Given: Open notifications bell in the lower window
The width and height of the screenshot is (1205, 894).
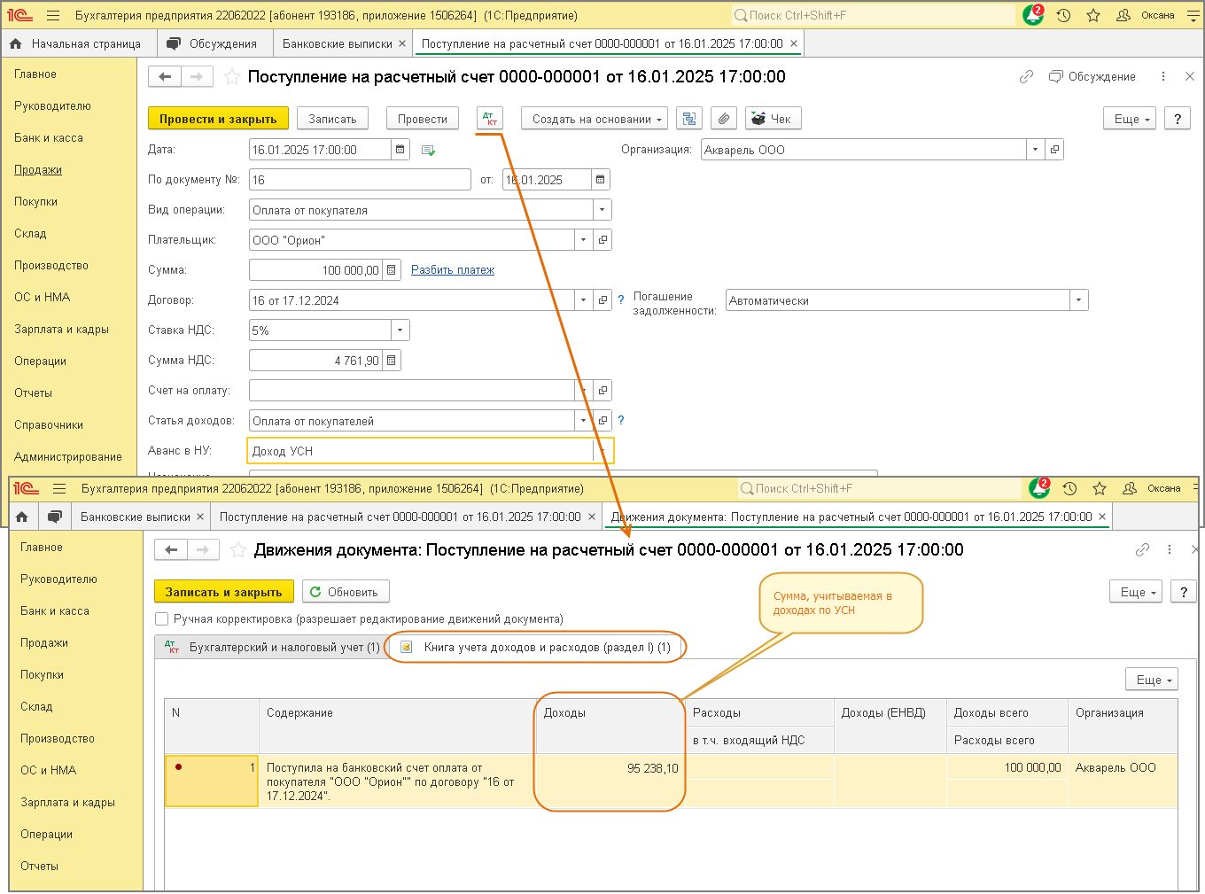Looking at the screenshot, I should [1039, 488].
